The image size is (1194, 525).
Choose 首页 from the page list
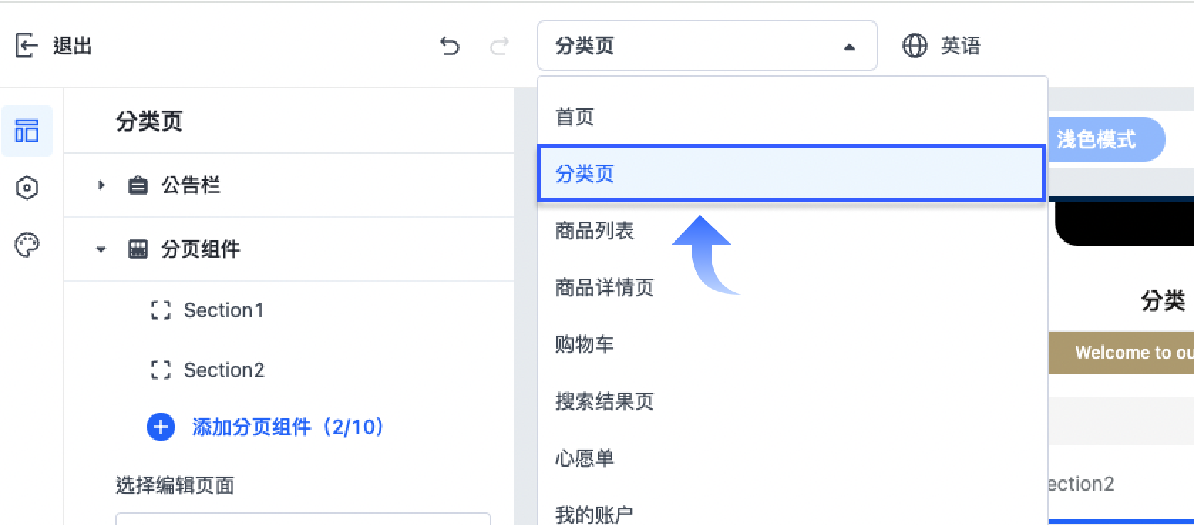(791, 117)
